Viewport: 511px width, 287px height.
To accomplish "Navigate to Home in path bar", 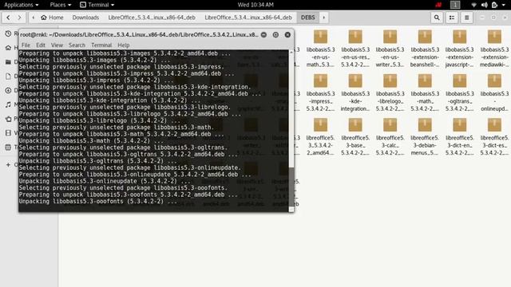I will (x=52, y=18).
